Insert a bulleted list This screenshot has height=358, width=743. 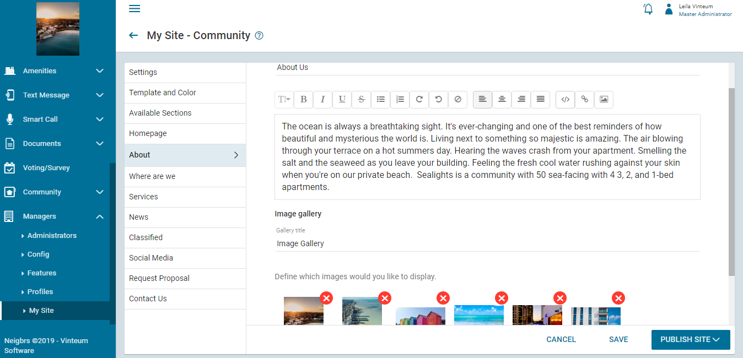pos(380,100)
